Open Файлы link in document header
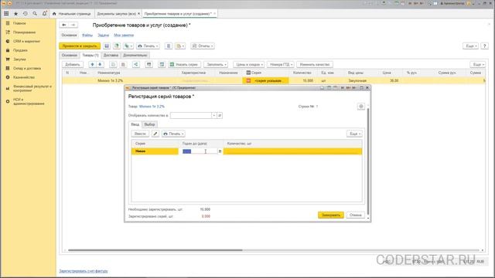This screenshot has height=278, width=495. 87,36
